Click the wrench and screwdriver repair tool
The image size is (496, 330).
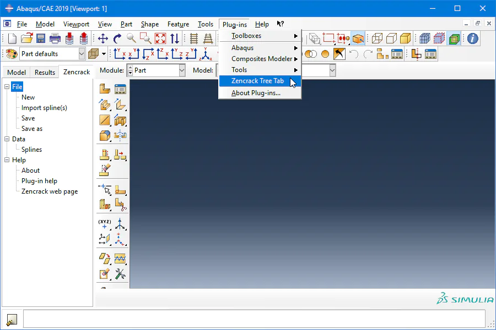tap(120, 274)
